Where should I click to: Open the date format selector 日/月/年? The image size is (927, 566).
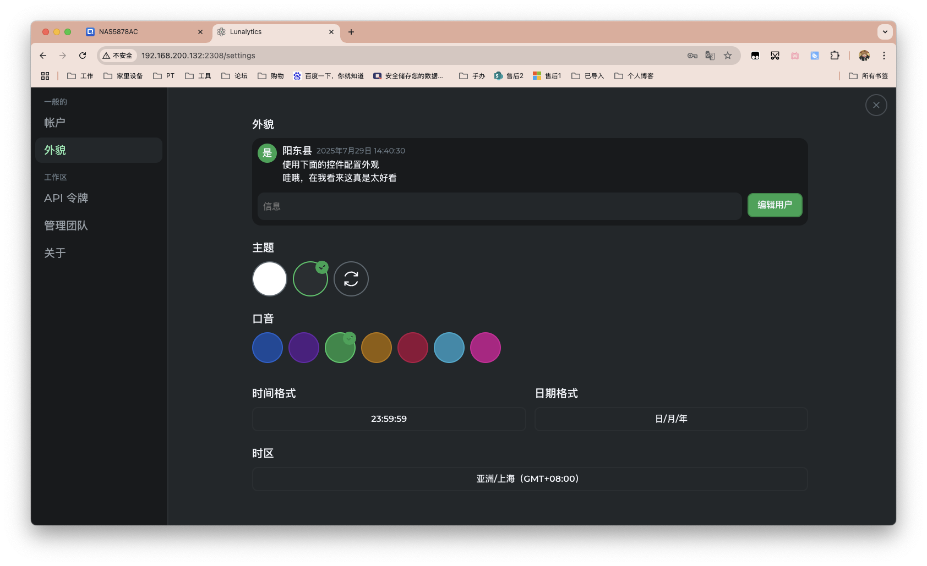click(670, 419)
